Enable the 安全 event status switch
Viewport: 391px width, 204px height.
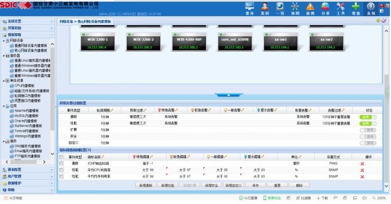(x=368, y=136)
